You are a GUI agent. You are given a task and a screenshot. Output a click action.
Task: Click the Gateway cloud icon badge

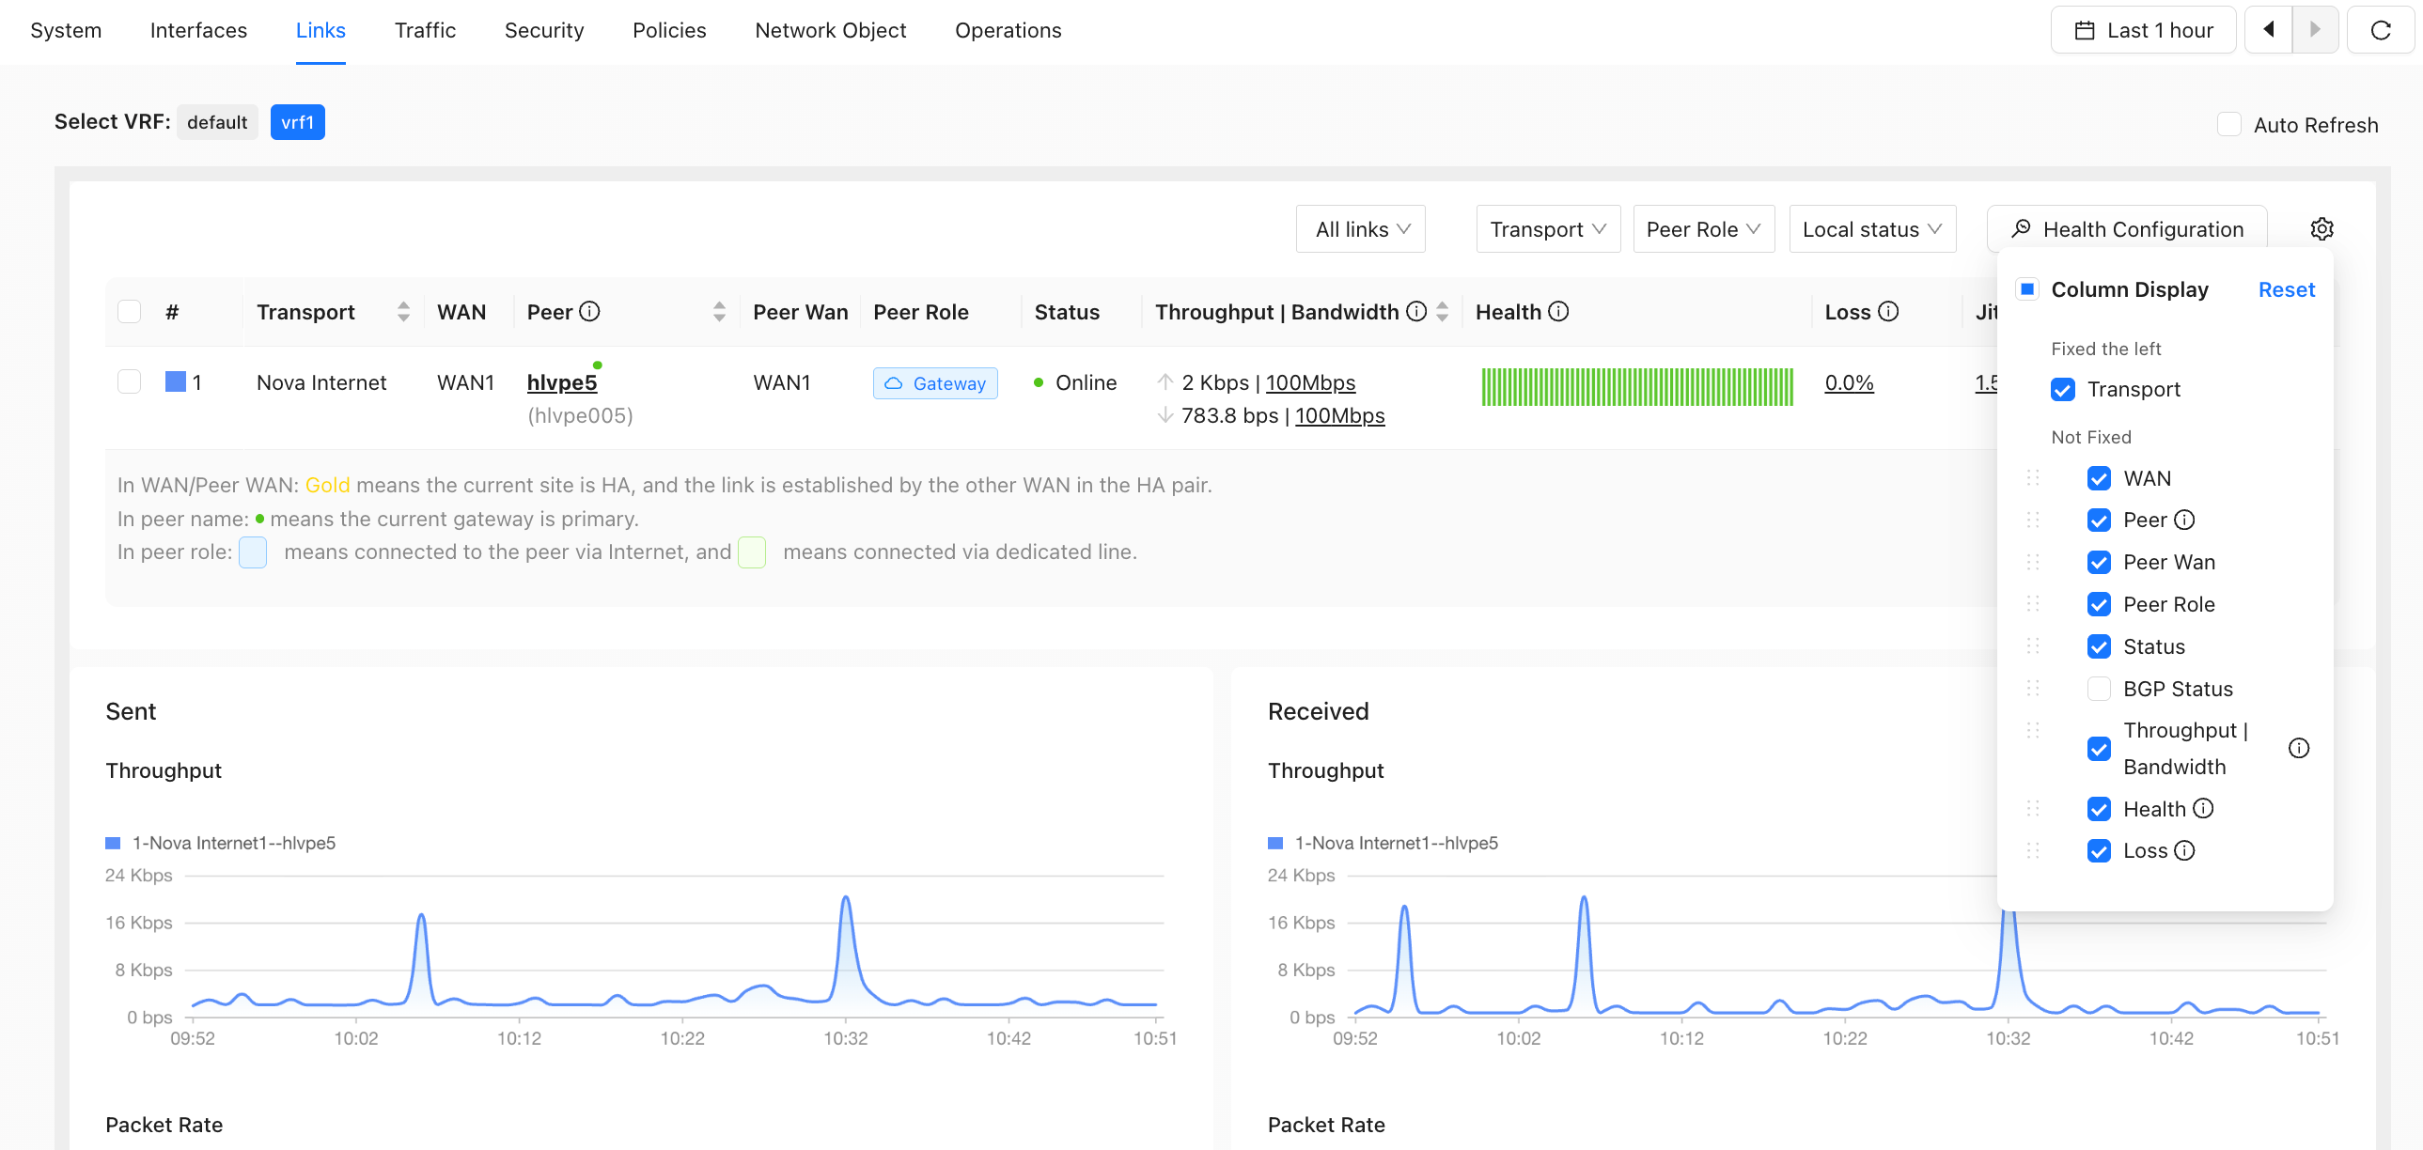935,383
